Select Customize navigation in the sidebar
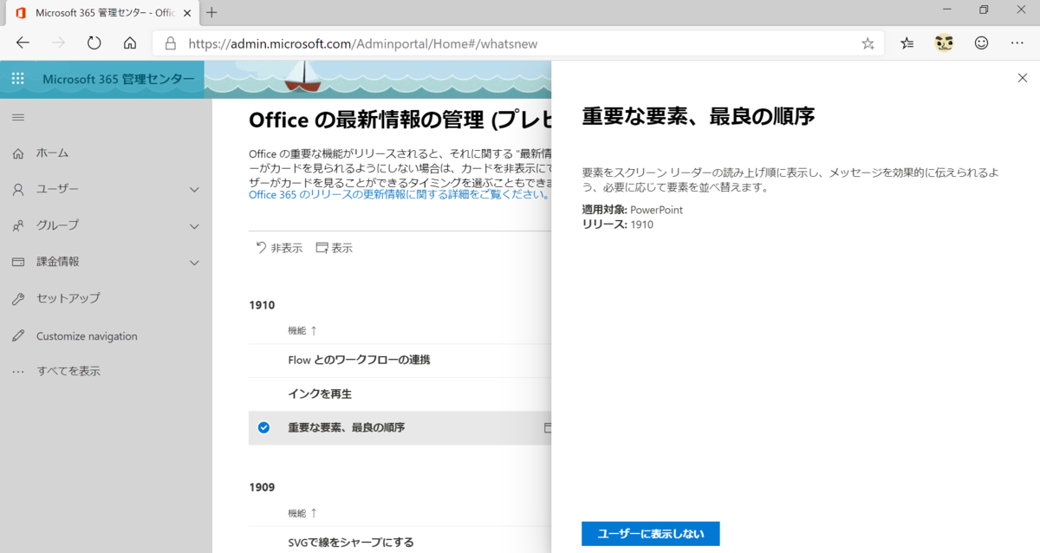The height and width of the screenshot is (553, 1040). (87, 336)
